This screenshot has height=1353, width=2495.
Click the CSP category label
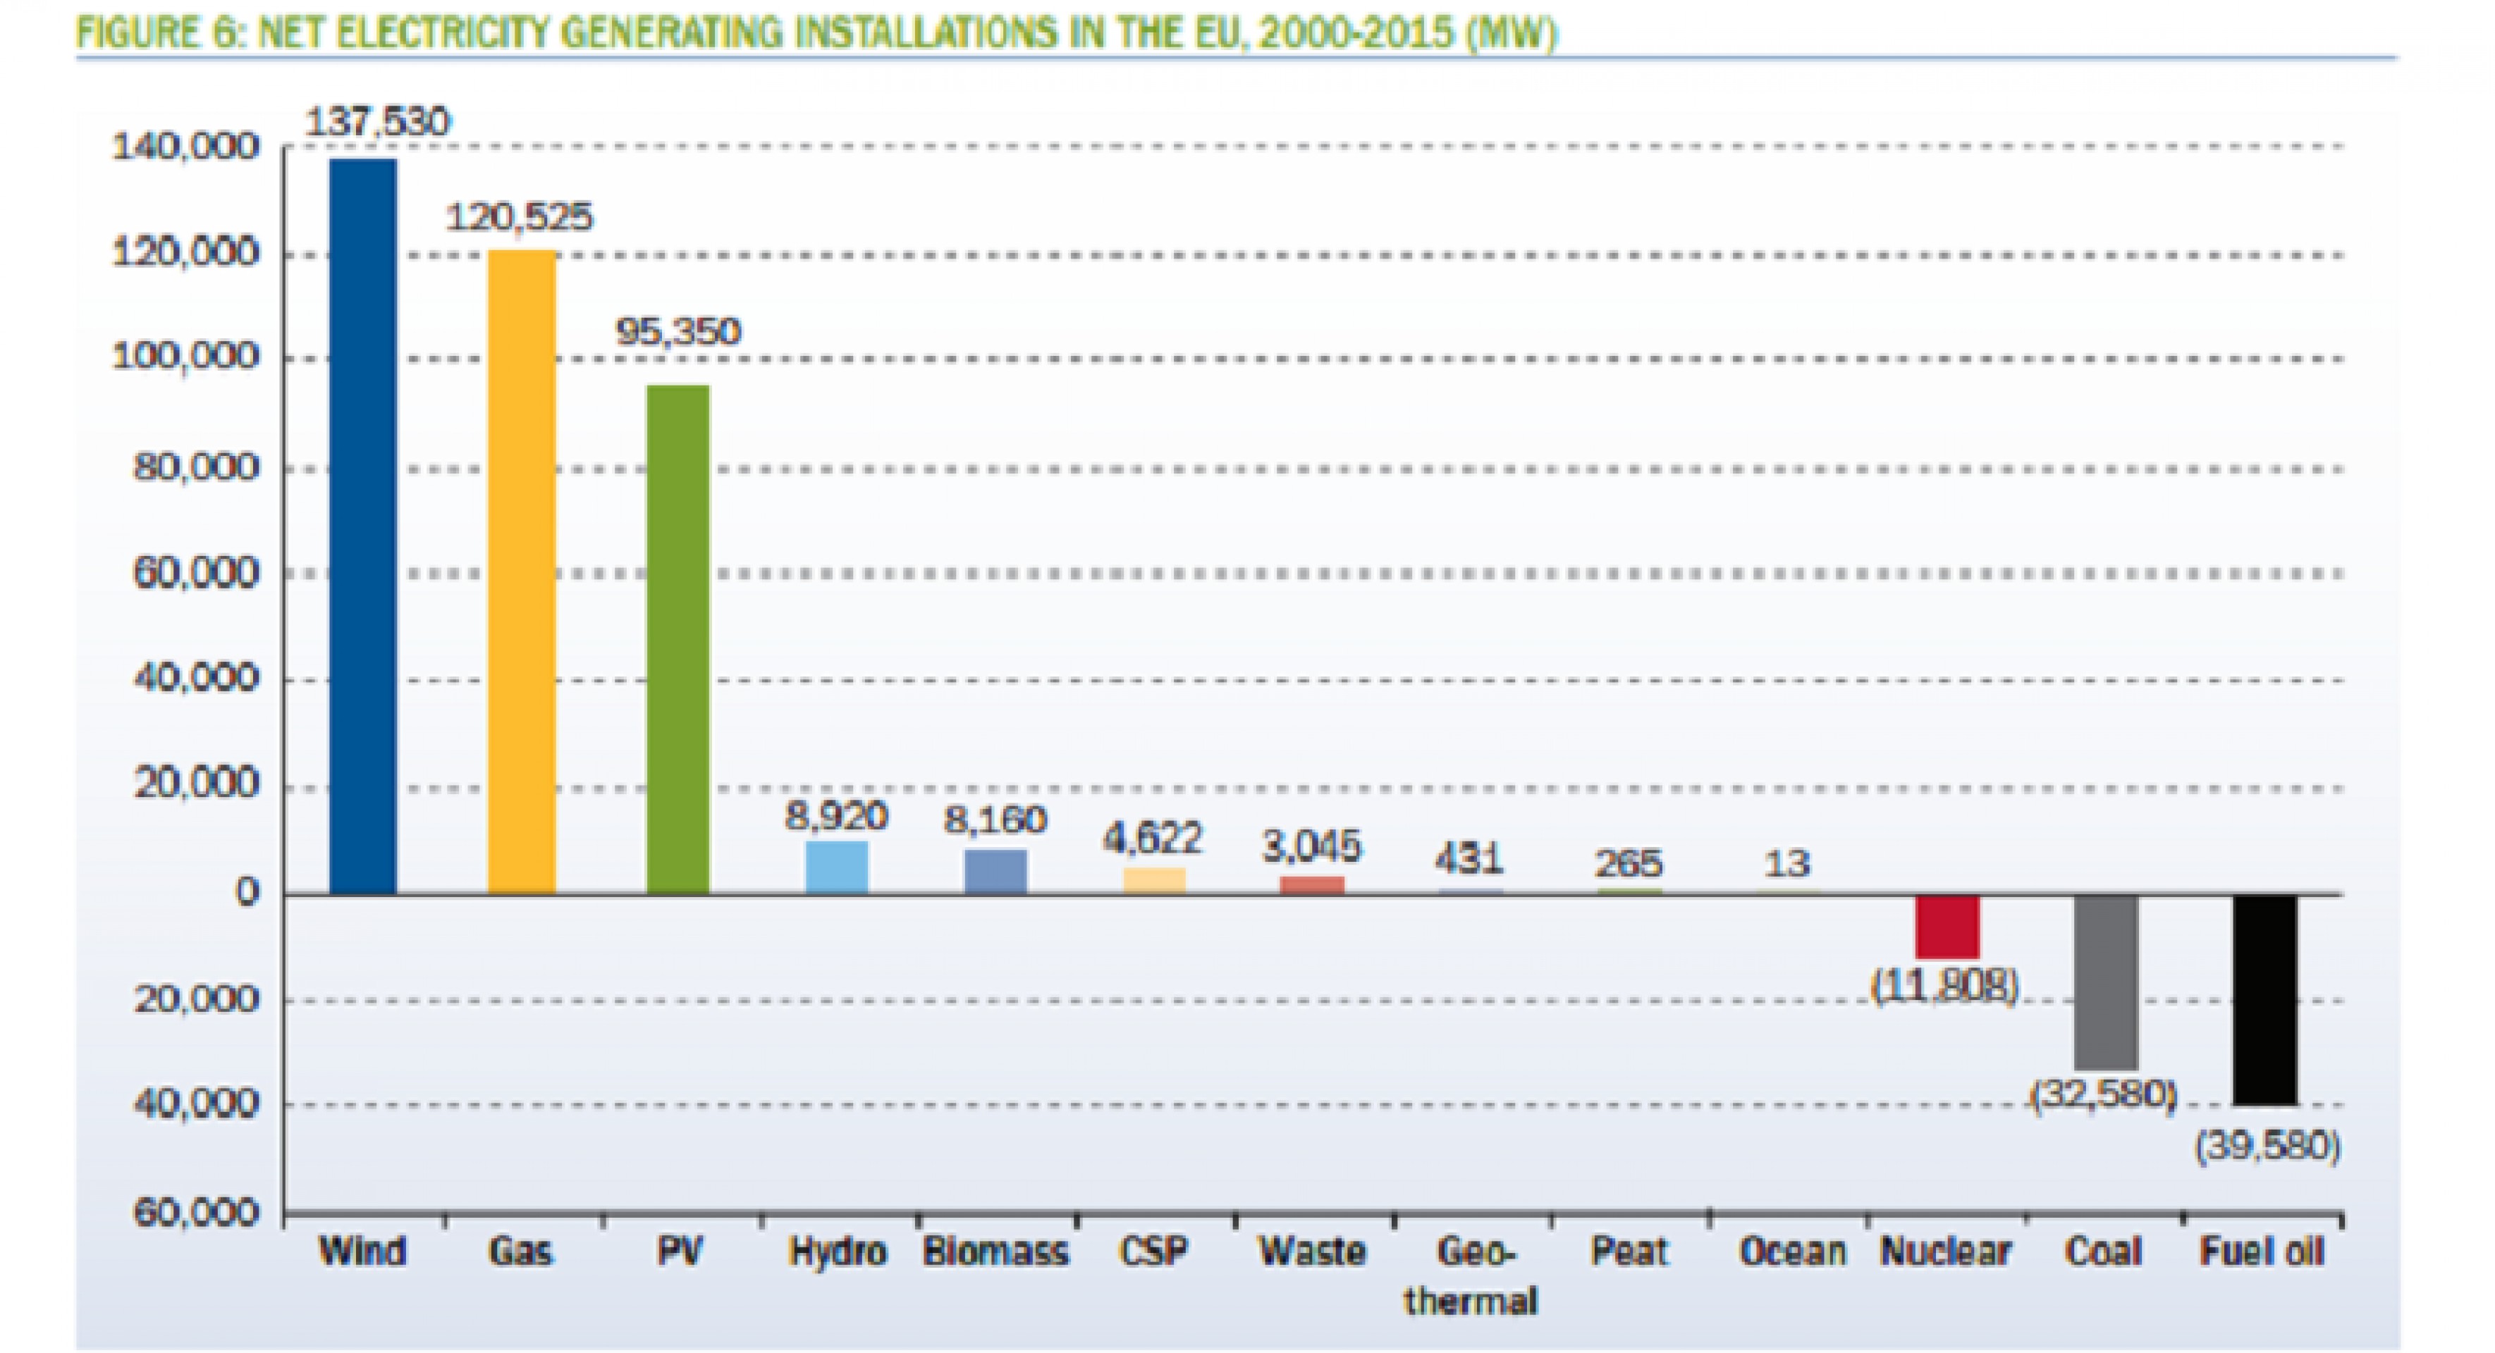(x=1153, y=1252)
